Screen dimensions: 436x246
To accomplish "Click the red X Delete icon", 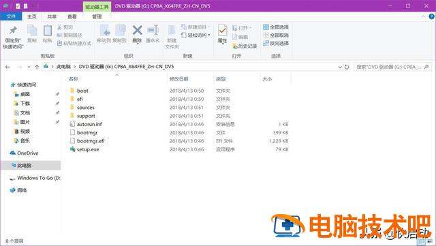I will (137, 30).
